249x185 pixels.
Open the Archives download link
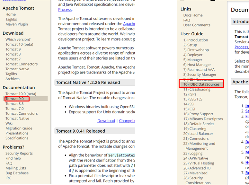[x=13, y=79]
